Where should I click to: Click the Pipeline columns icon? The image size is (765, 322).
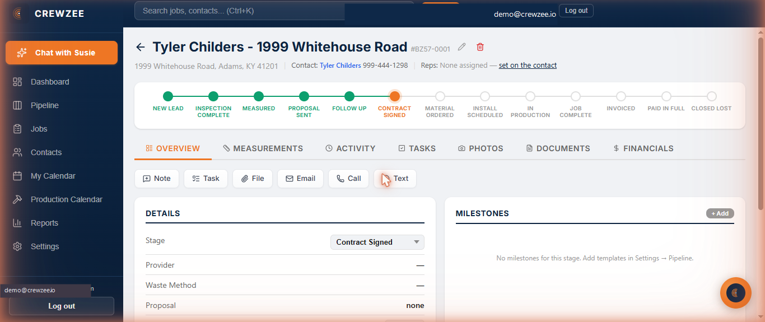(x=17, y=105)
